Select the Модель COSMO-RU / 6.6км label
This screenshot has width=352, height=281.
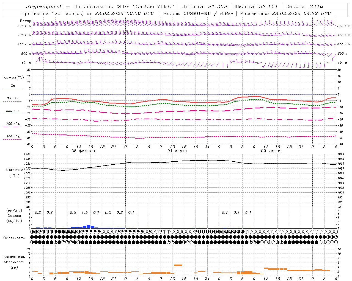coord(198,13)
